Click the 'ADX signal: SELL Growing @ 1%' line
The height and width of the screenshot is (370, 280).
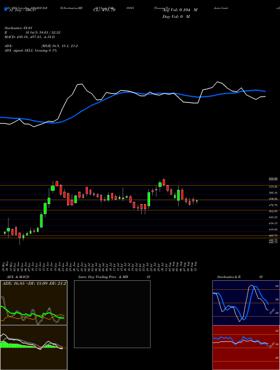pyautogui.click(x=31, y=50)
